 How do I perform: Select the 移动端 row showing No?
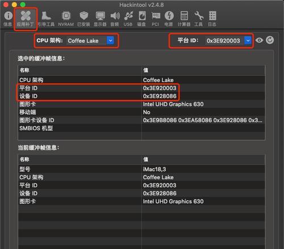pyautogui.click(x=141, y=112)
